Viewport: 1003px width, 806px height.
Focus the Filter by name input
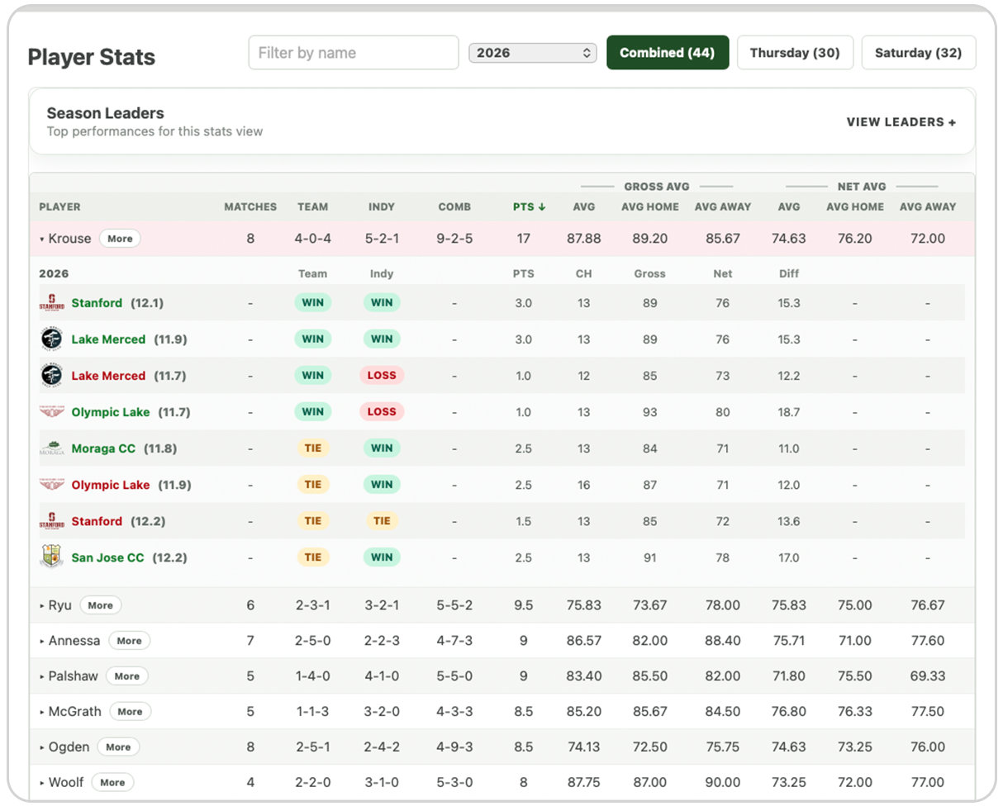tap(354, 53)
